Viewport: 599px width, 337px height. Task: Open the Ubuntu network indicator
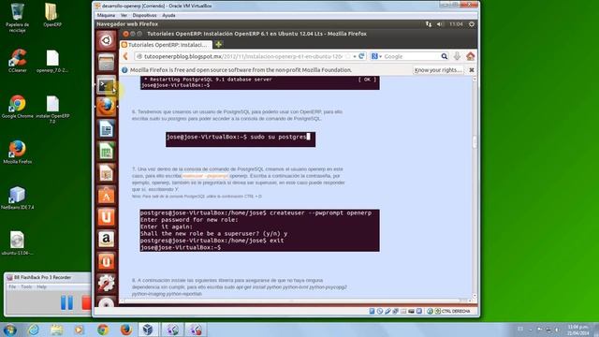click(x=429, y=24)
